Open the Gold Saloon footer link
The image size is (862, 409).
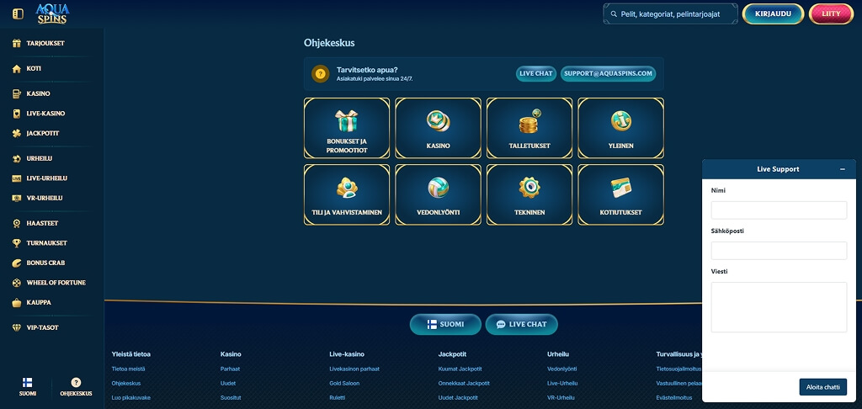[344, 383]
